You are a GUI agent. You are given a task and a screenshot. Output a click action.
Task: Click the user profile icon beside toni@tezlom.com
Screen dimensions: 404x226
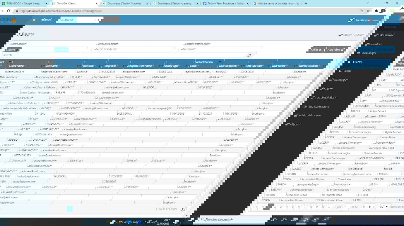click(351, 20)
